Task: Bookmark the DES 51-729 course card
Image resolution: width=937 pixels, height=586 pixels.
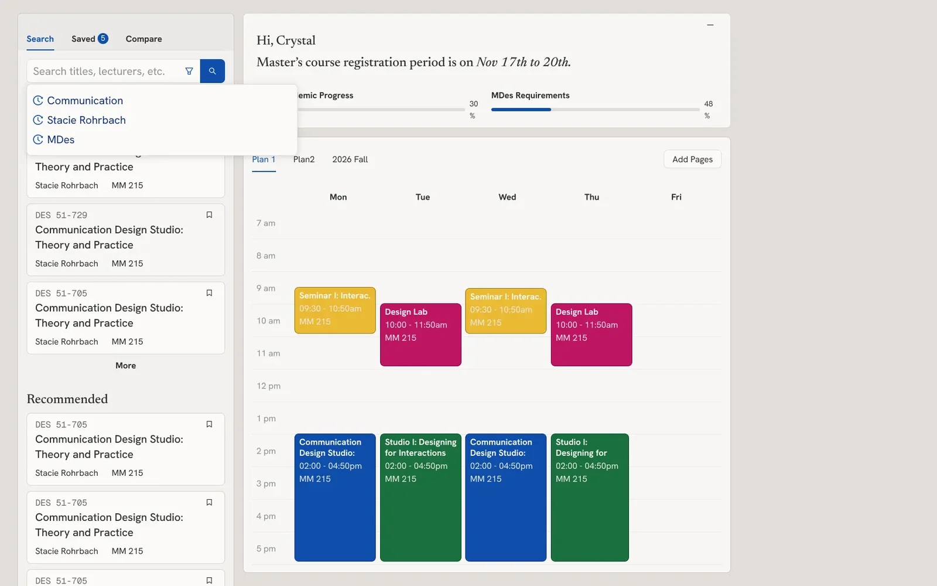Action: (x=209, y=215)
